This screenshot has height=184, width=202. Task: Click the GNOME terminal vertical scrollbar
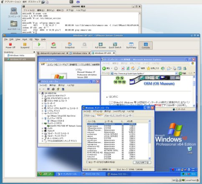139,23
